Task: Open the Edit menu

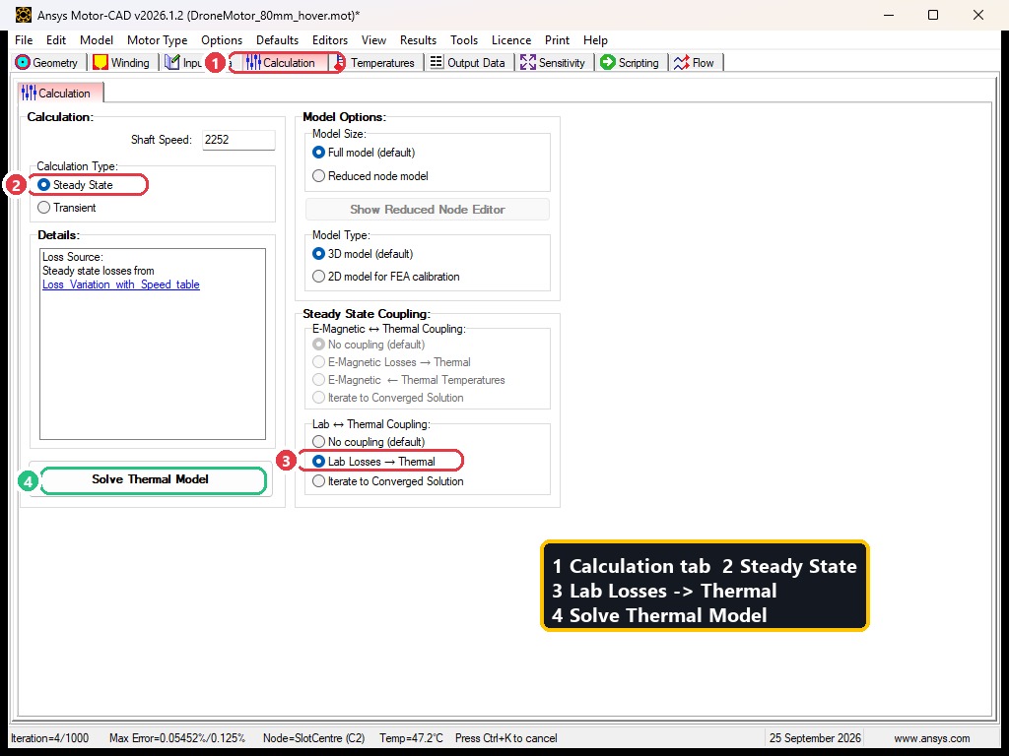Action: pyautogui.click(x=56, y=39)
